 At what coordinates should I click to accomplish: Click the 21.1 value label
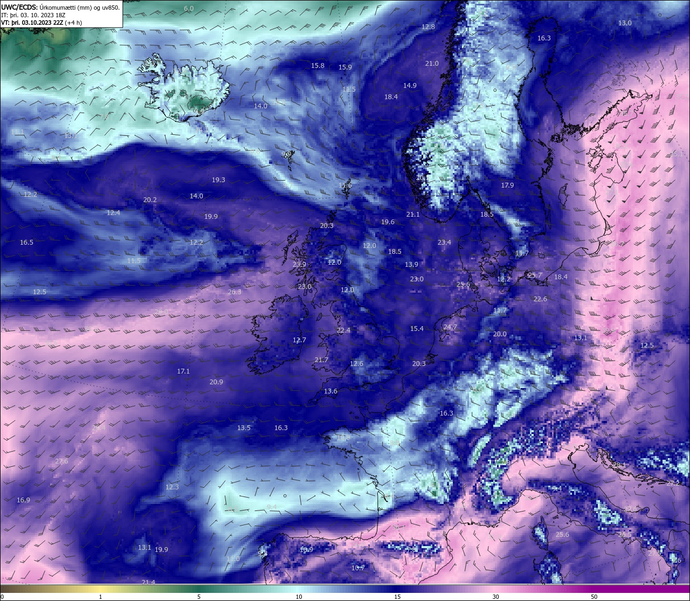click(x=413, y=215)
